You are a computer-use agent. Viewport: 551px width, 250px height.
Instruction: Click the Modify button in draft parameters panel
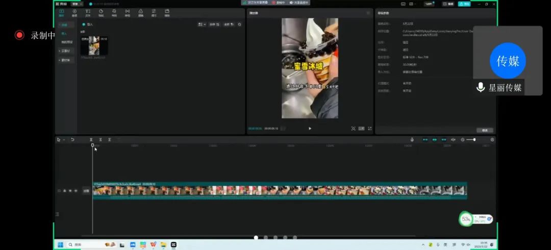point(484,130)
